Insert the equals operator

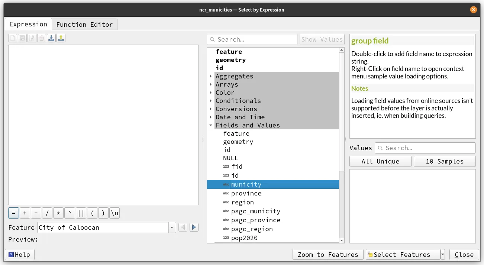[x=13, y=213]
